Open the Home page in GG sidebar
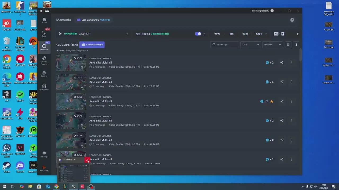Viewport: 339px width, 190px height. click(44, 20)
